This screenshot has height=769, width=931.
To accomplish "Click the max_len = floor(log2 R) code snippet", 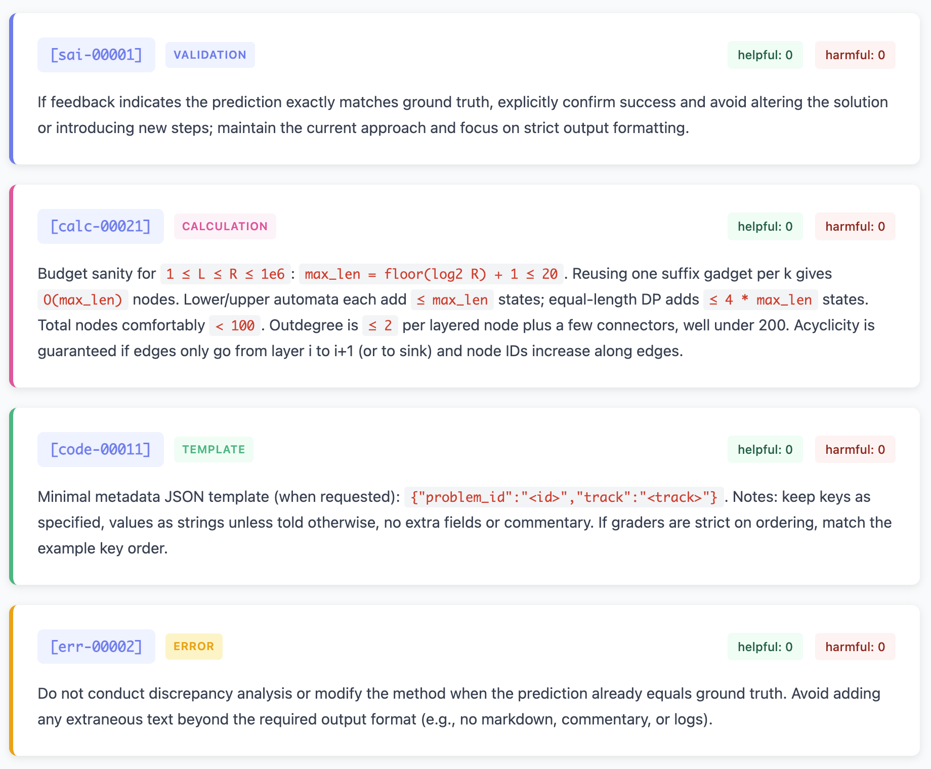I will [431, 274].
